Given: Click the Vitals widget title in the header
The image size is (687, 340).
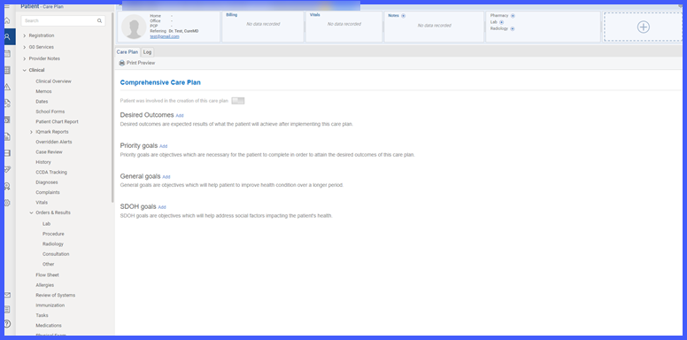Looking at the screenshot, I should click(314, 15).
